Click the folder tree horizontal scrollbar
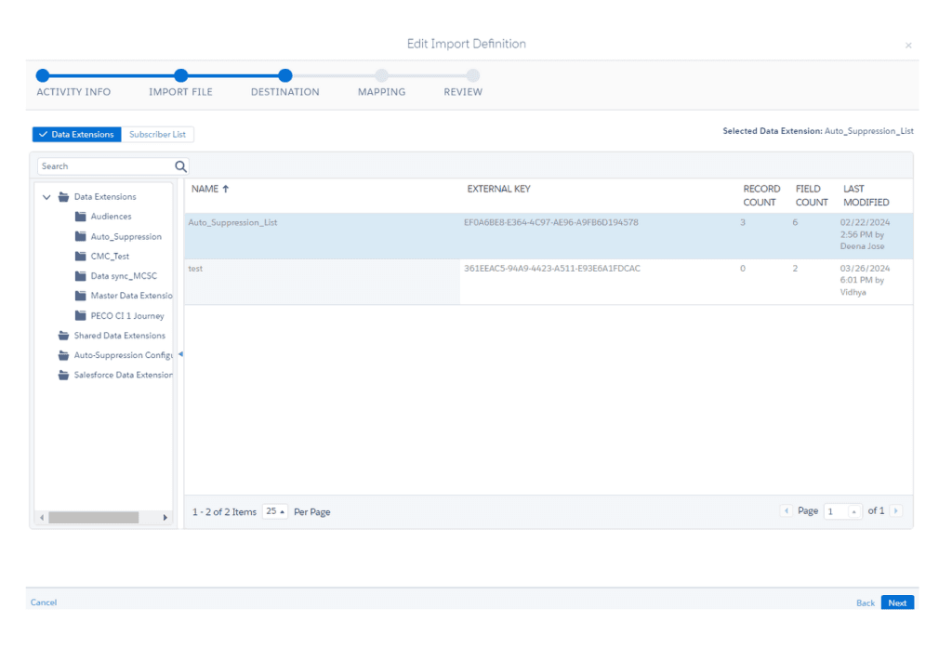This screenshot has width=952, height=648. (x=94, y=518)
